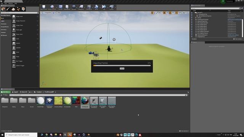
Task: Click the Windows taskbar search box
Action: 21,135
